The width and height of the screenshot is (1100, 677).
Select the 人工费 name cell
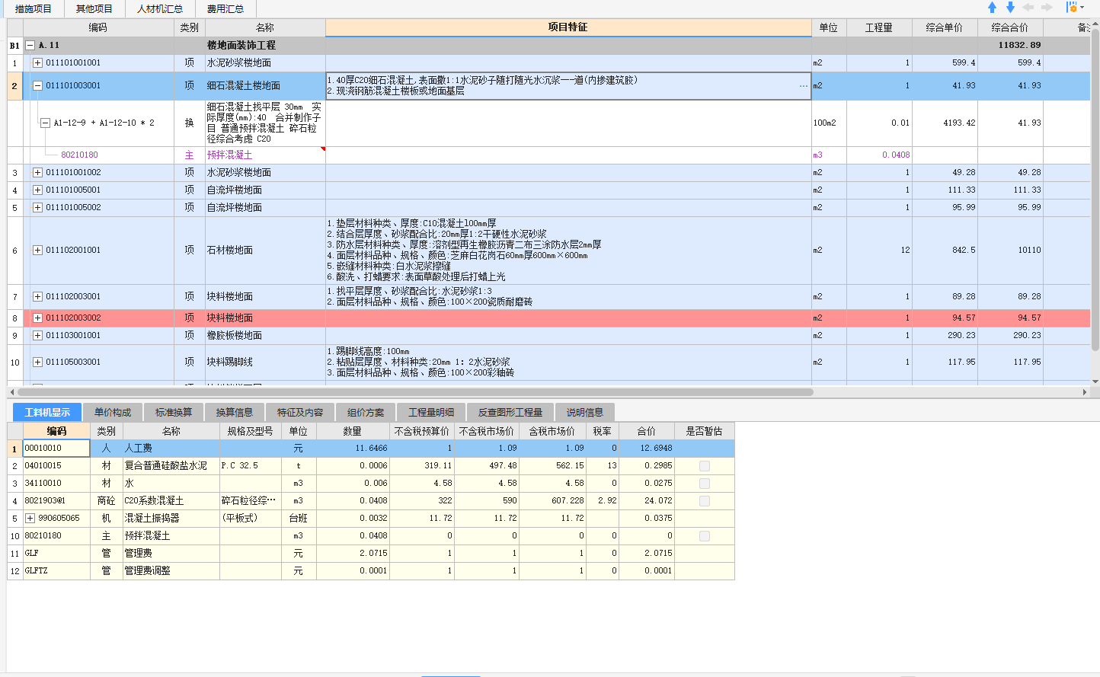click(171, 449)
